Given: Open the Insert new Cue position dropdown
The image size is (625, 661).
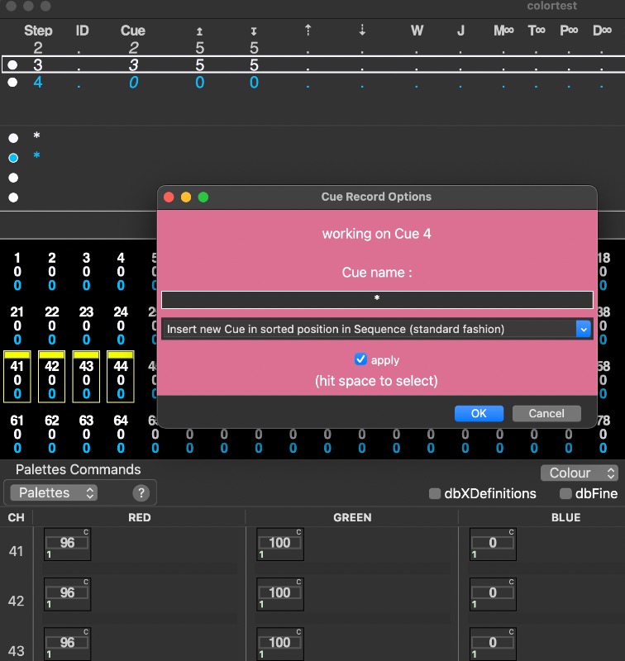Looking at the screenshot, I should 377,329.
